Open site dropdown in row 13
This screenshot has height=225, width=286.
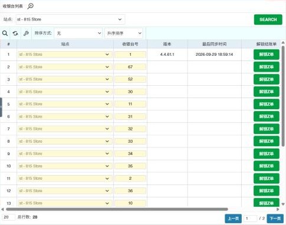pos(65,203)
